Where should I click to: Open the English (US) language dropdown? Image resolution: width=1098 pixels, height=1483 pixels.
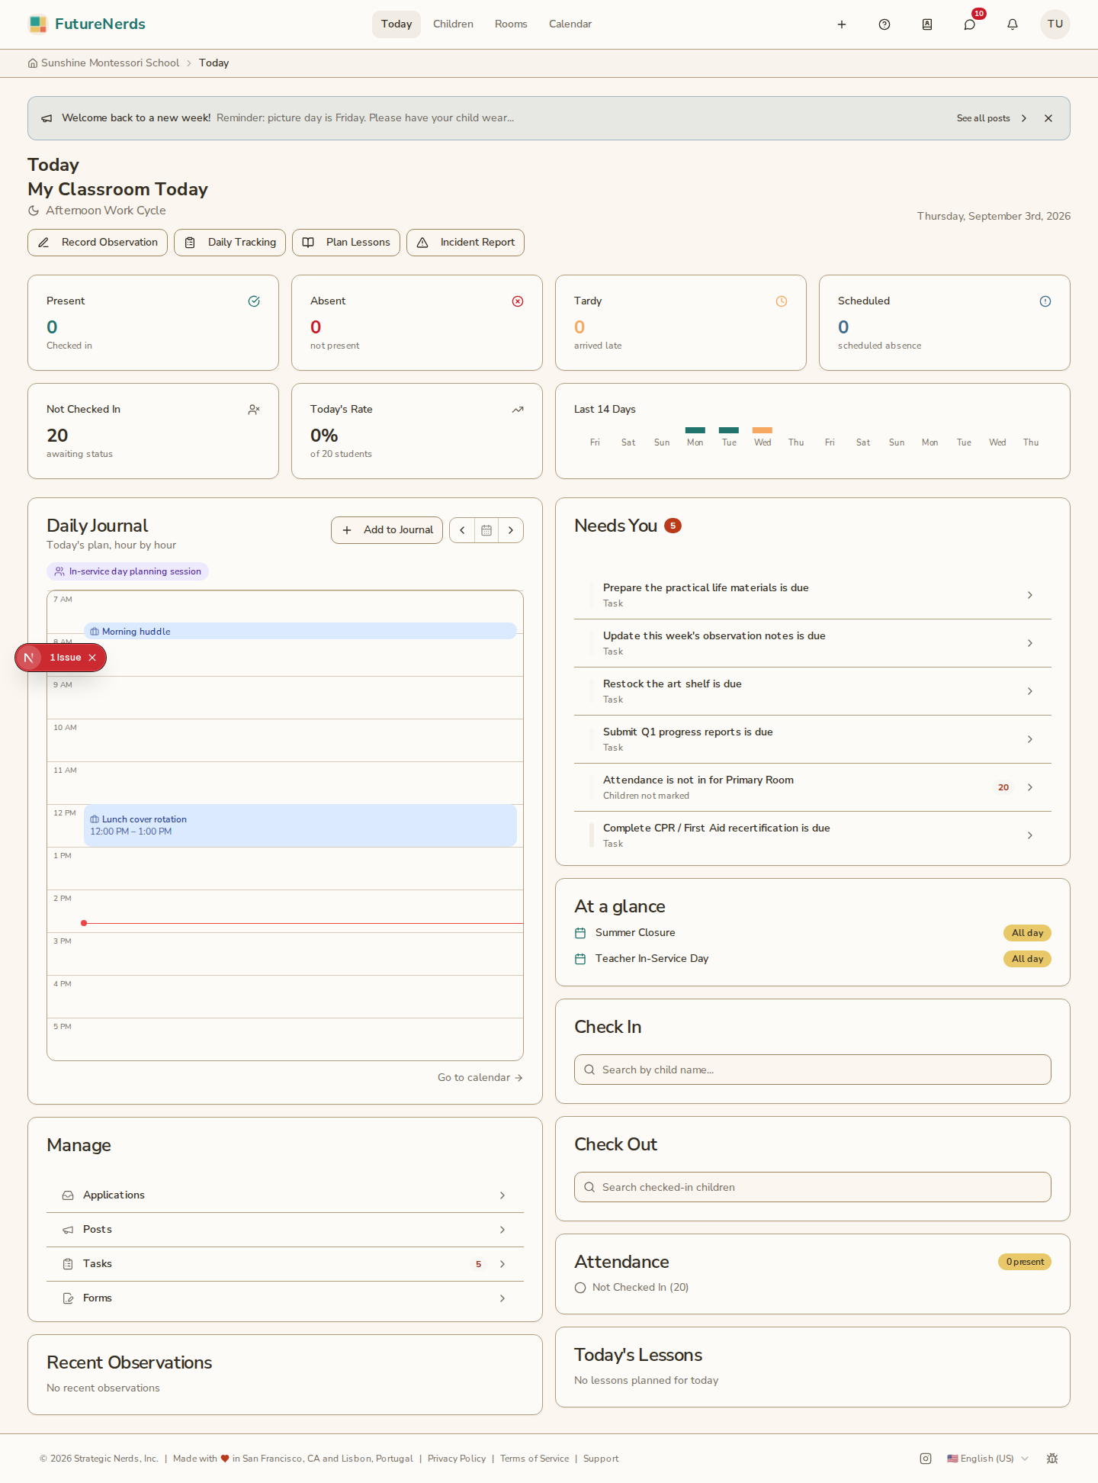[987, 1459]
